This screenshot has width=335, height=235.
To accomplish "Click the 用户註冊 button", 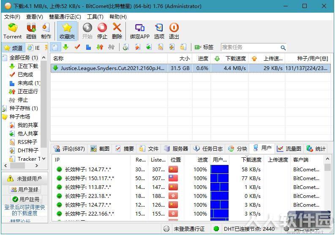I will [26, 200].
